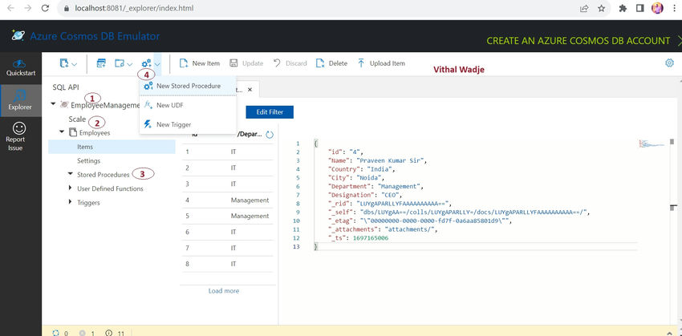Click the New SQL Query icon
This screenshot has width=682, height=336.
[101, 63]
